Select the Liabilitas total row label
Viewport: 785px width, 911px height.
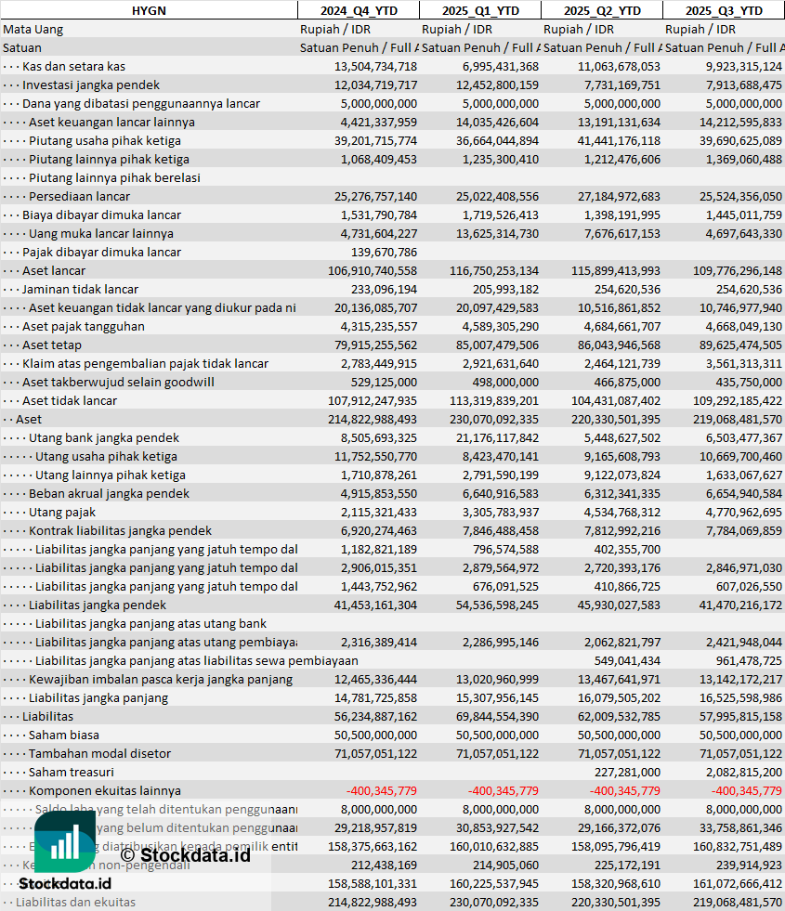(47, 717)
